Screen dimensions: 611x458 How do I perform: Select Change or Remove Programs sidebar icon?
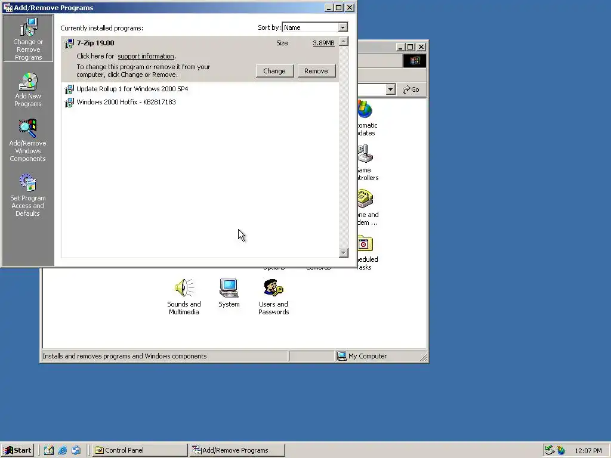pos(29,39)
